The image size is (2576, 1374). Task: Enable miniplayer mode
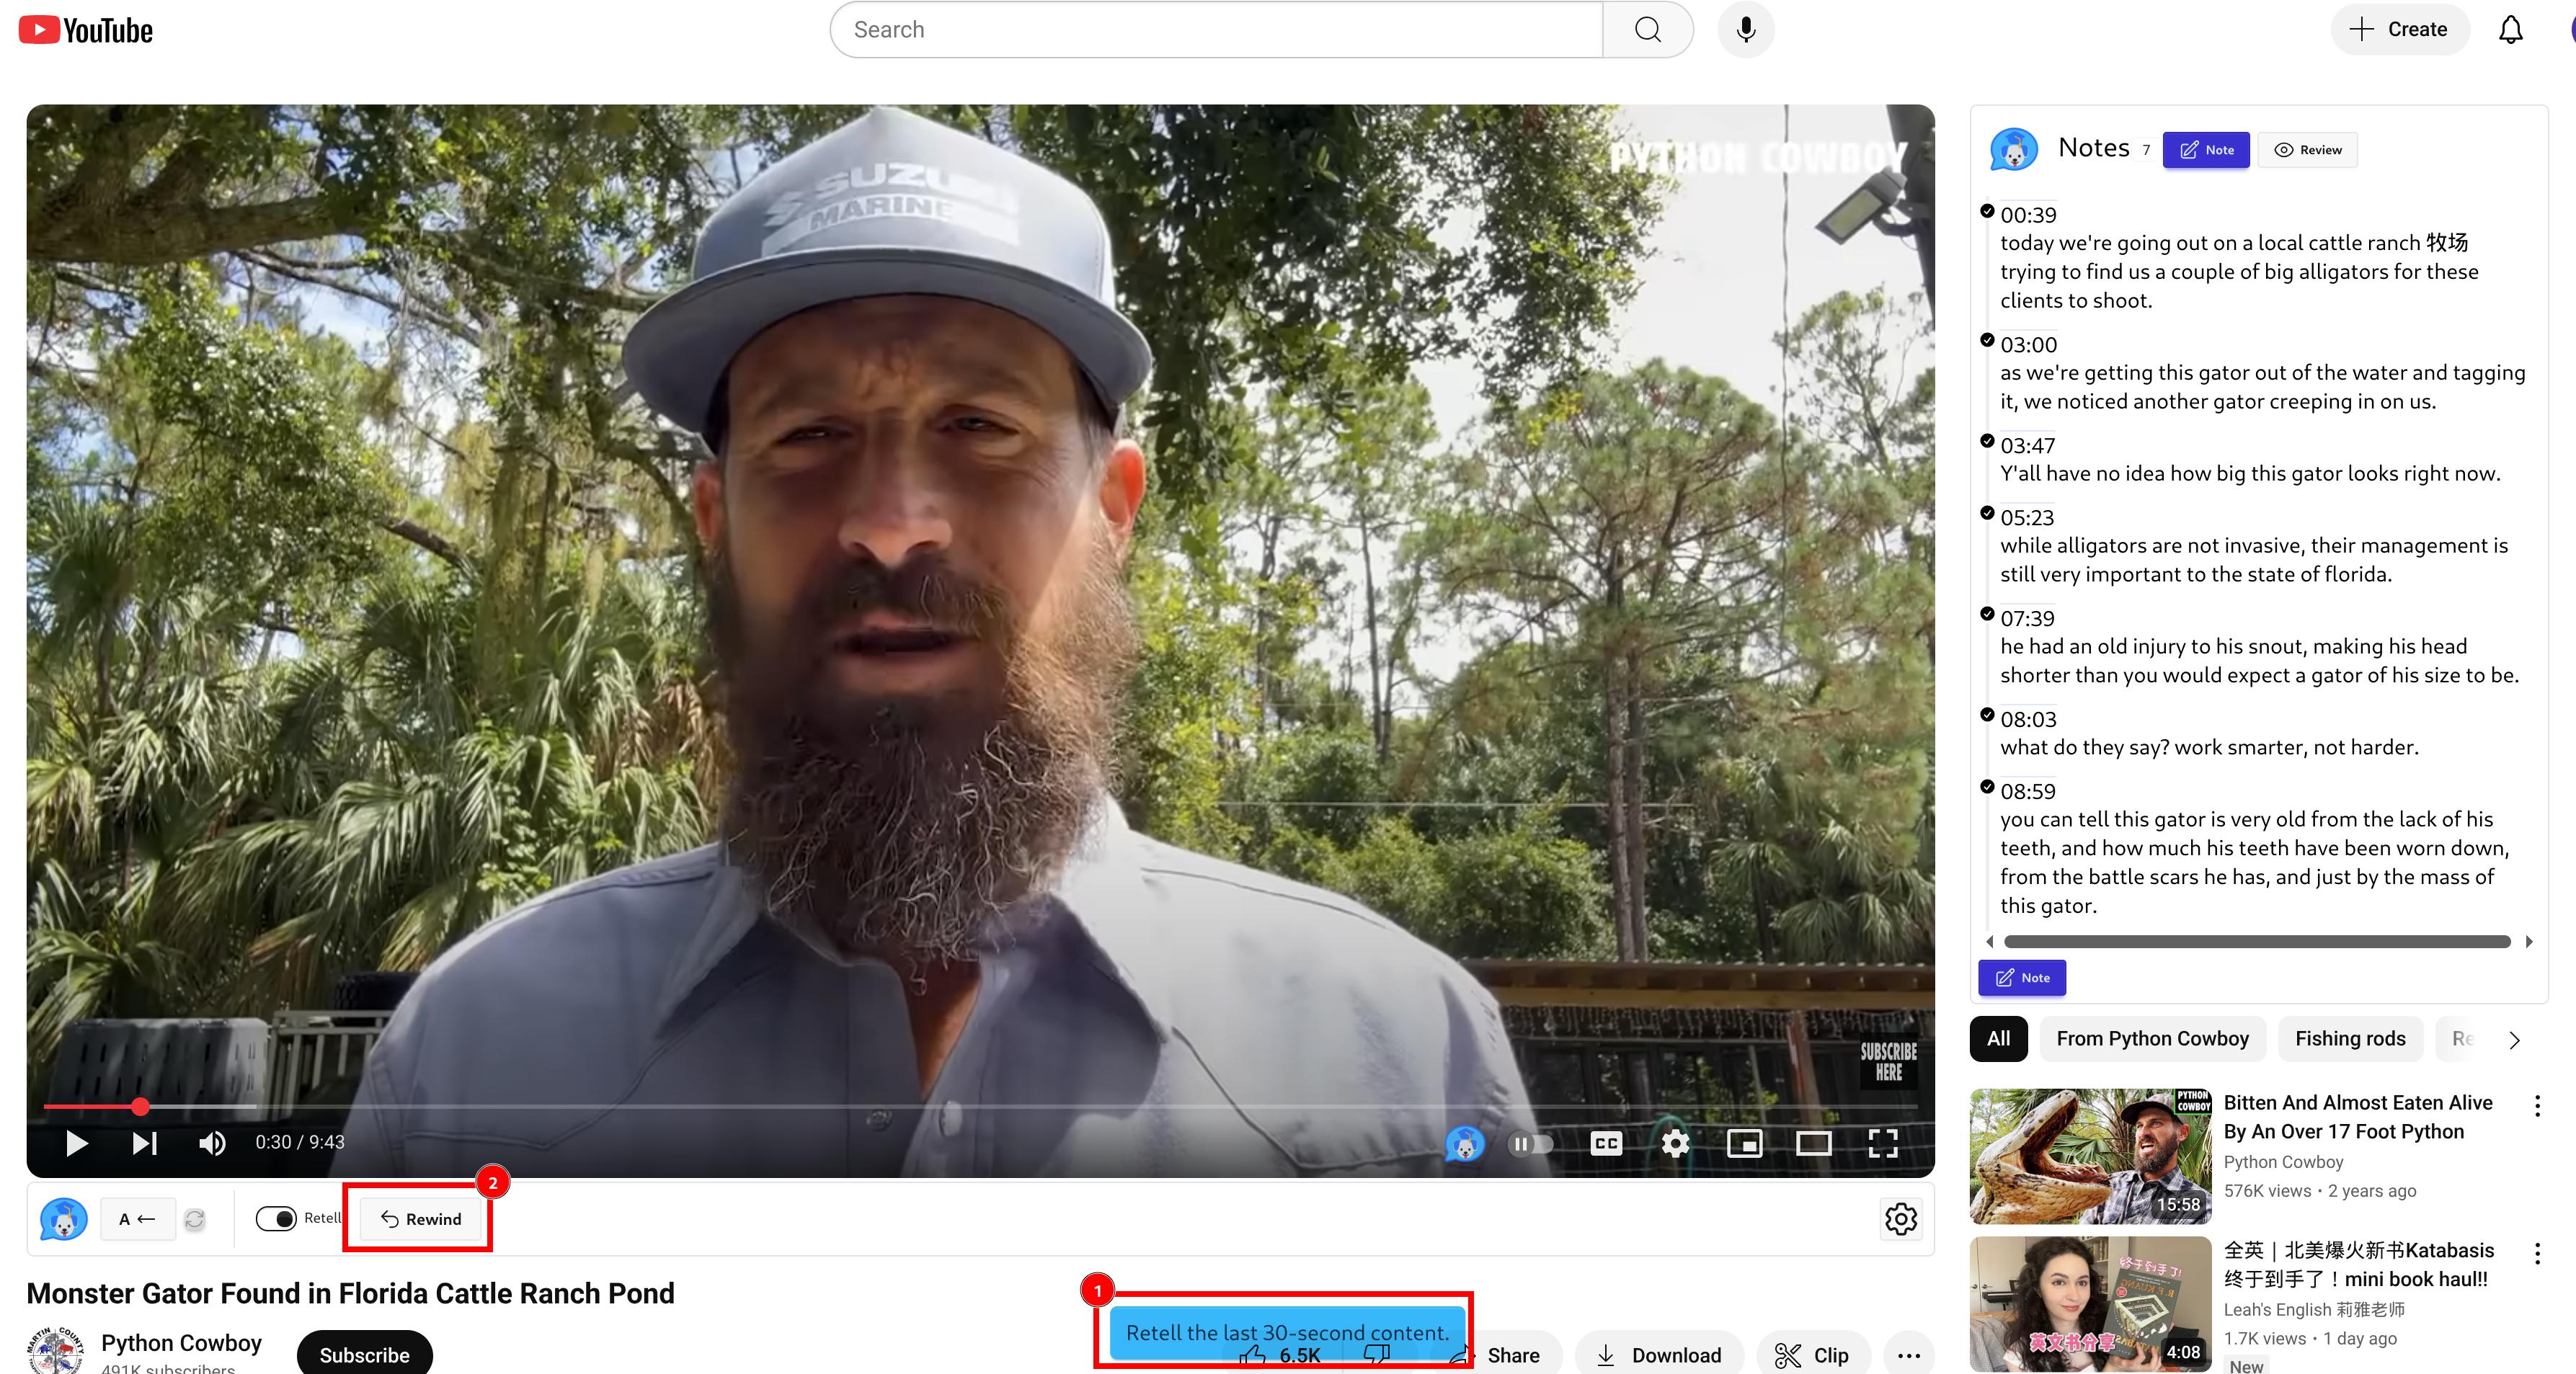click(x=1744, y=1143)
